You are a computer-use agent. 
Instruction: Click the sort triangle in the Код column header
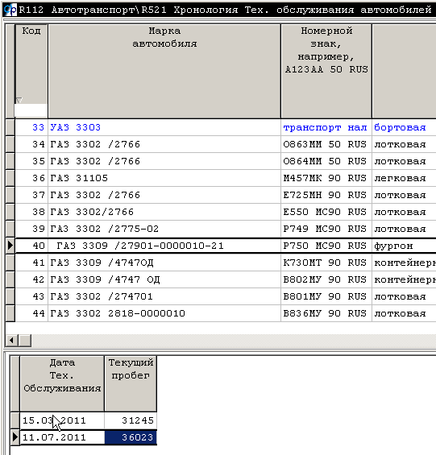pos(19,101)
